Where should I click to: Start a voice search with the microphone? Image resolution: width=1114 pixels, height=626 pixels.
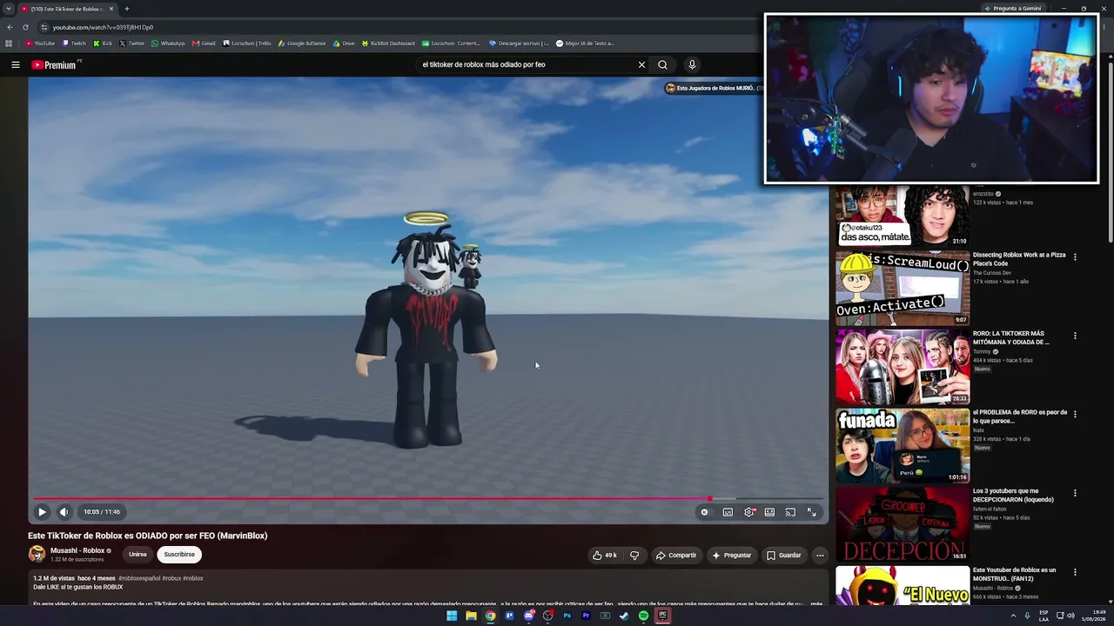coord(692,64)
